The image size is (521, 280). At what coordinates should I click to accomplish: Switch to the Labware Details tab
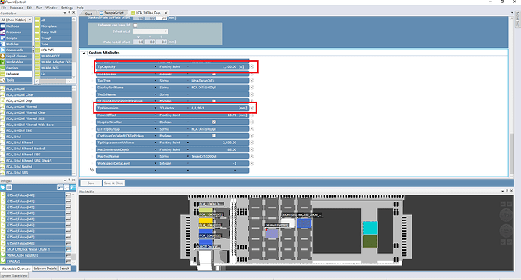tap(45, 269)
